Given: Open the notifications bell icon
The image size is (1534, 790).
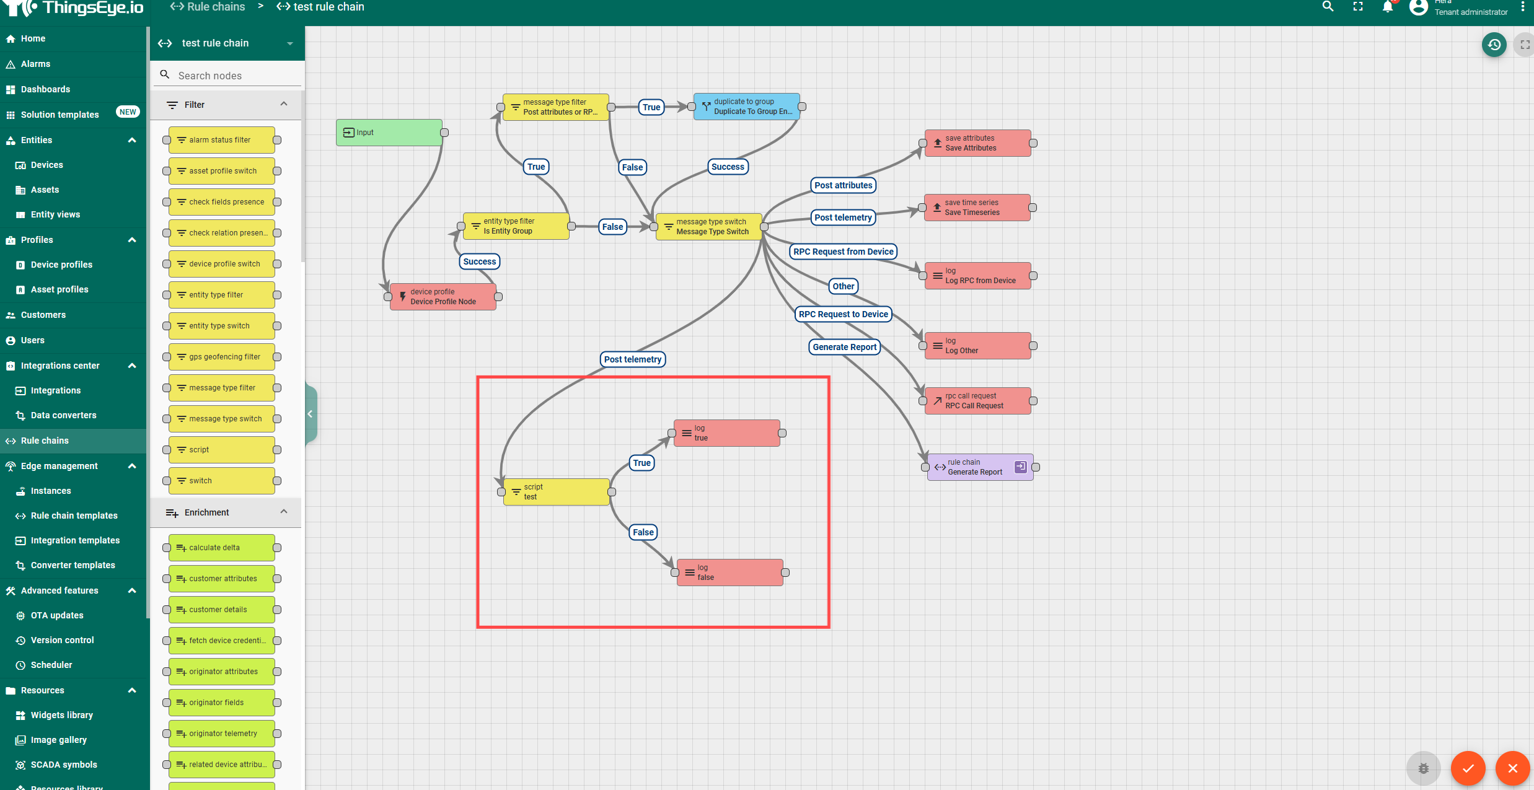Looking at the screenshot, I should pos(1388,7).
